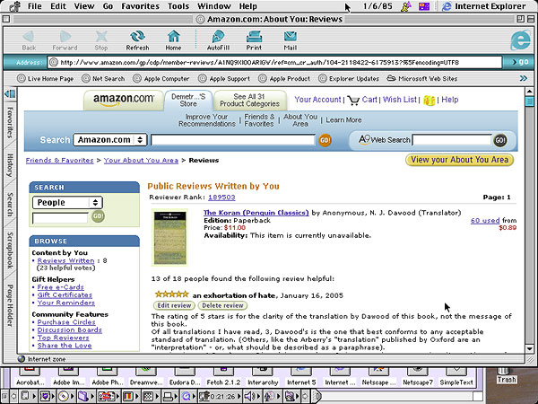Refresh the current page
This screenshot has width=538, height=404.
(137, 40)
